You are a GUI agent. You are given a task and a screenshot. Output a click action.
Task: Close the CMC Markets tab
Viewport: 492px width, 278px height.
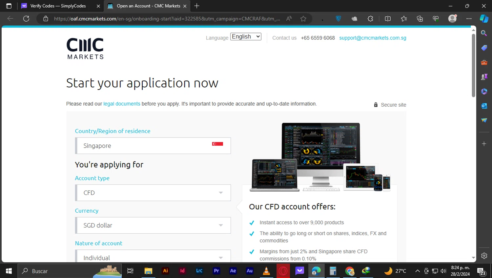click(185, 6)
